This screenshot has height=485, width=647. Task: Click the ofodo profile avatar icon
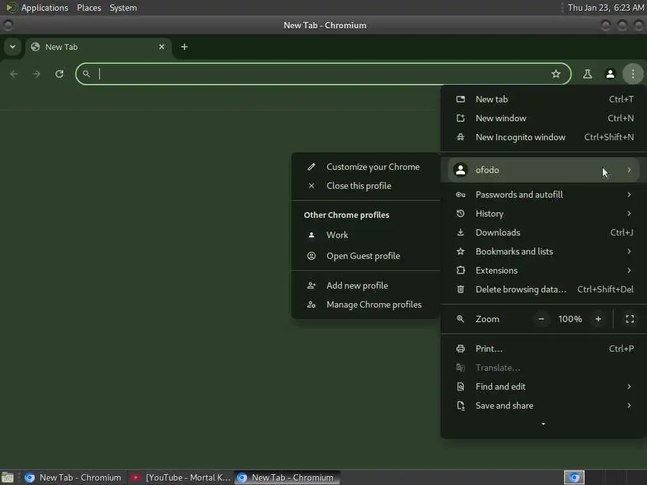tap(461, 170)
